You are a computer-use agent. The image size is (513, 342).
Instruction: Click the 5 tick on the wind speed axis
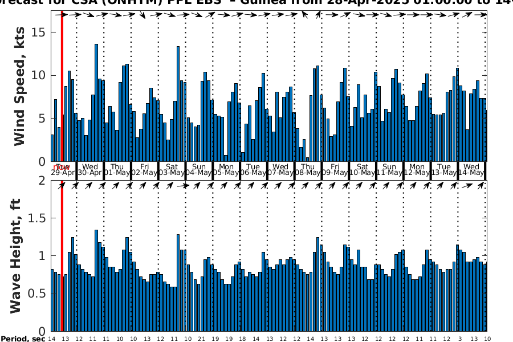point(42,119)
